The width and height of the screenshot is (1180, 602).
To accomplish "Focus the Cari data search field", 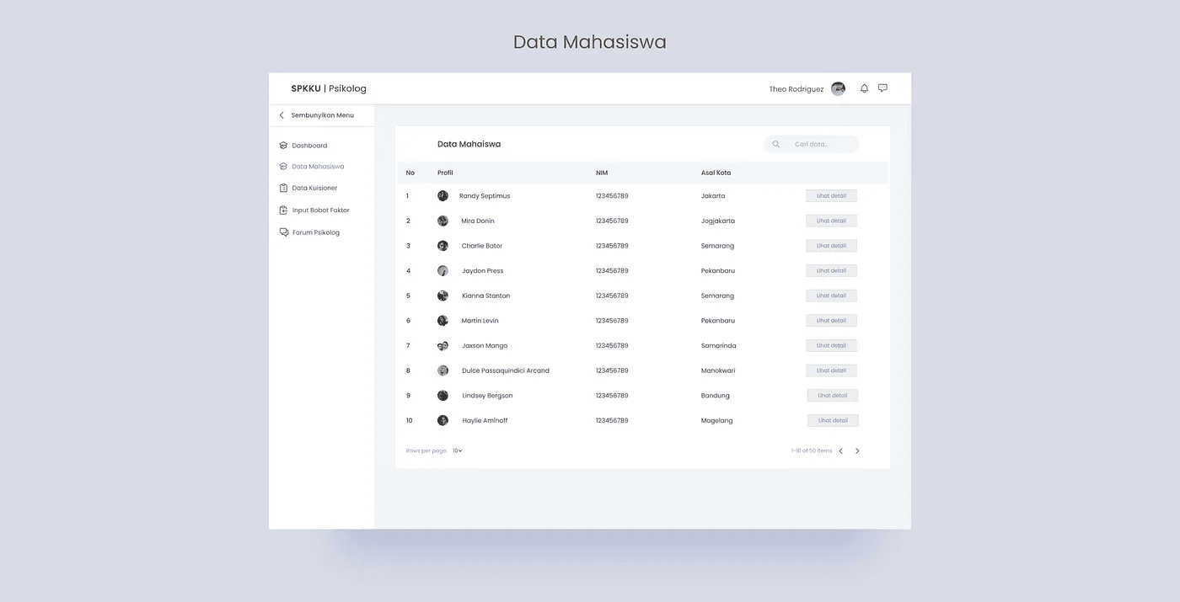I will tap(812, 144).
